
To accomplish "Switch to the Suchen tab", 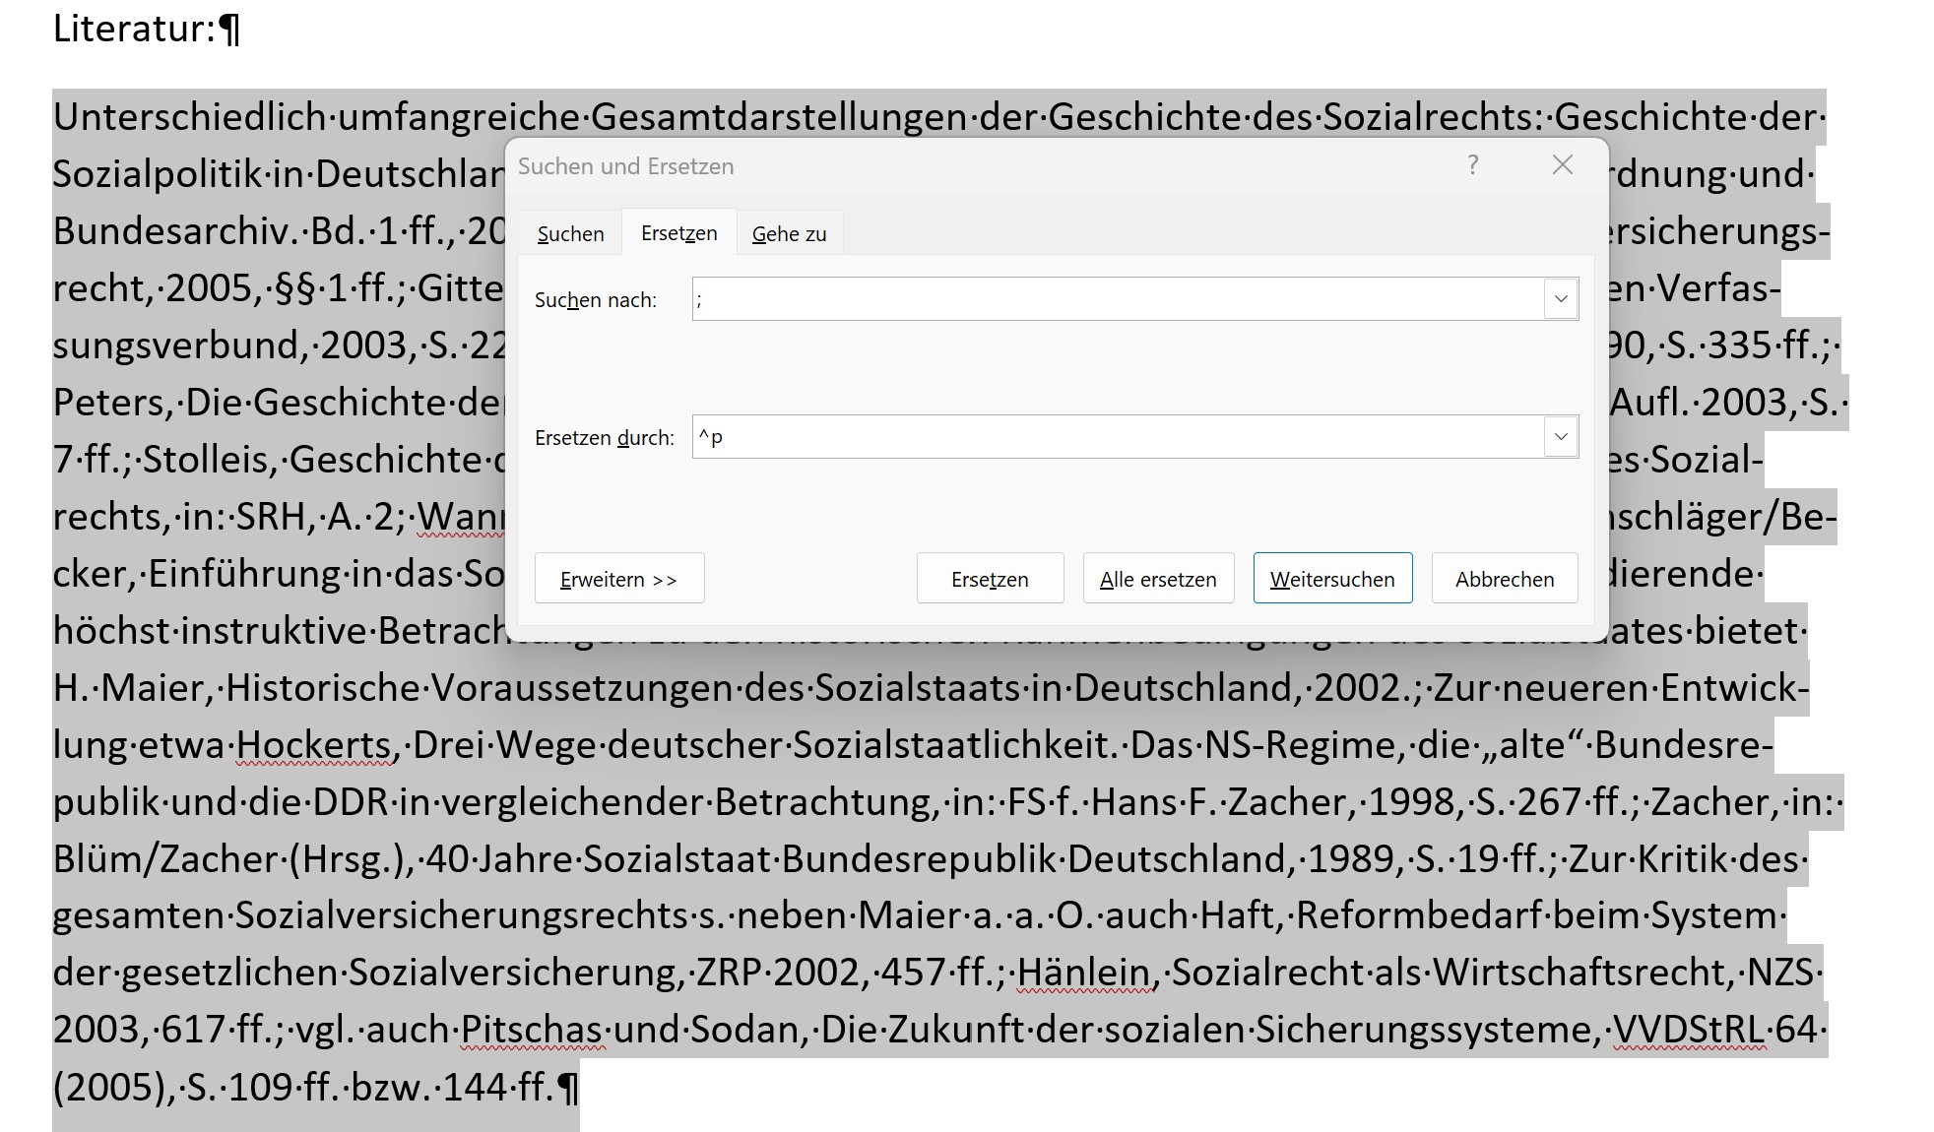I will (x=570, y=234).
